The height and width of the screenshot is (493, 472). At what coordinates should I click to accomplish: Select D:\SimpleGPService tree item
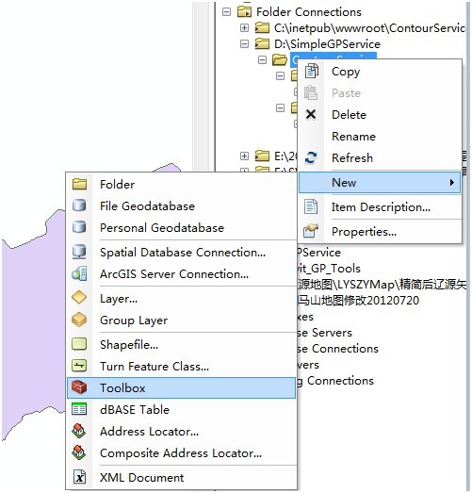(327, 44)
